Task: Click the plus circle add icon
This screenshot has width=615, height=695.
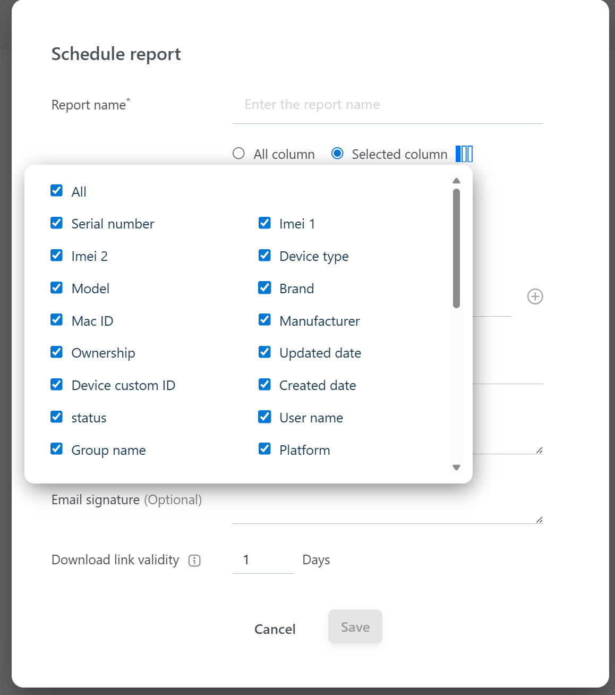Action: pos(535,296)
